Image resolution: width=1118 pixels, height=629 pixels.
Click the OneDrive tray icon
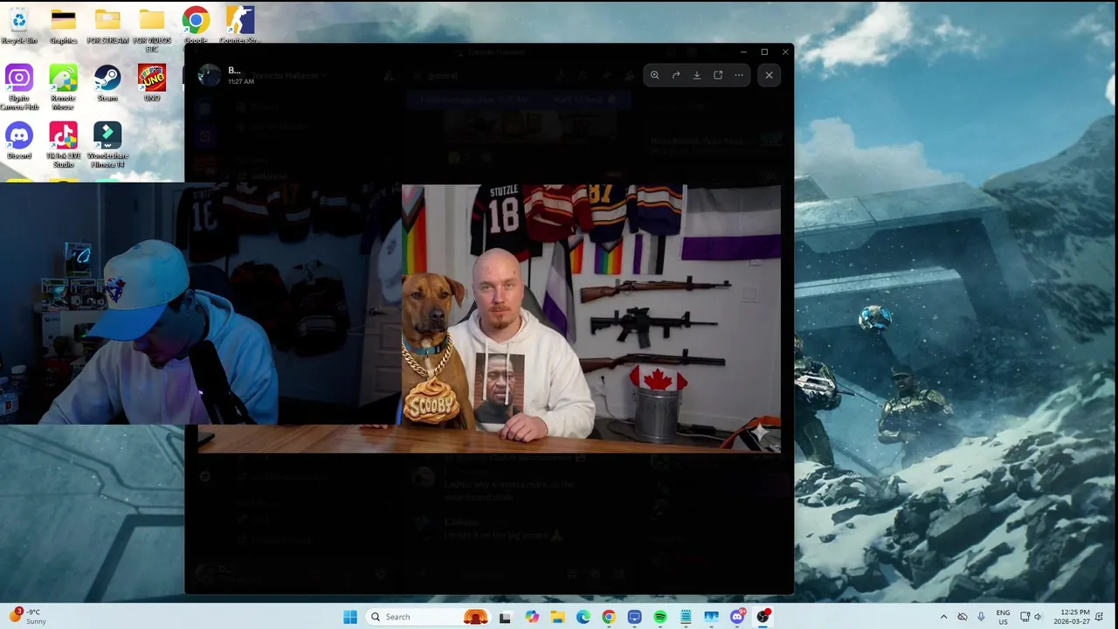coord(962,617)
